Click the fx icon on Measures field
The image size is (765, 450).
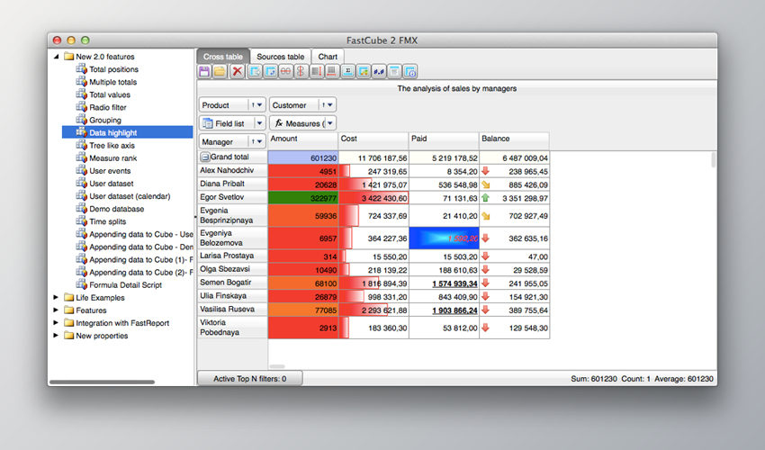[x=279, y=123]
